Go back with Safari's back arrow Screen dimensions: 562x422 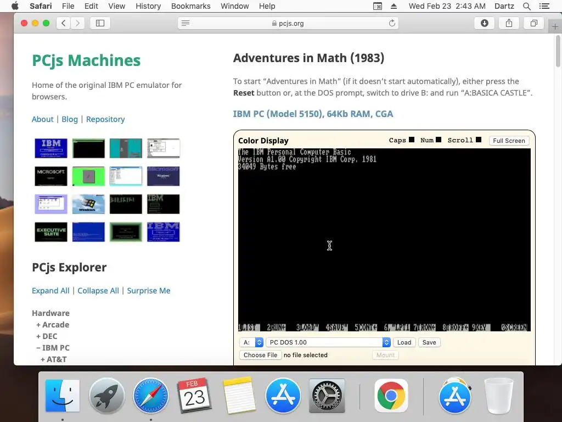click(64, 23)
